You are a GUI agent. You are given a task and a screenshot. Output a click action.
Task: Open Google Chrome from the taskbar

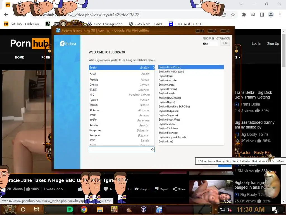(84, 209)
